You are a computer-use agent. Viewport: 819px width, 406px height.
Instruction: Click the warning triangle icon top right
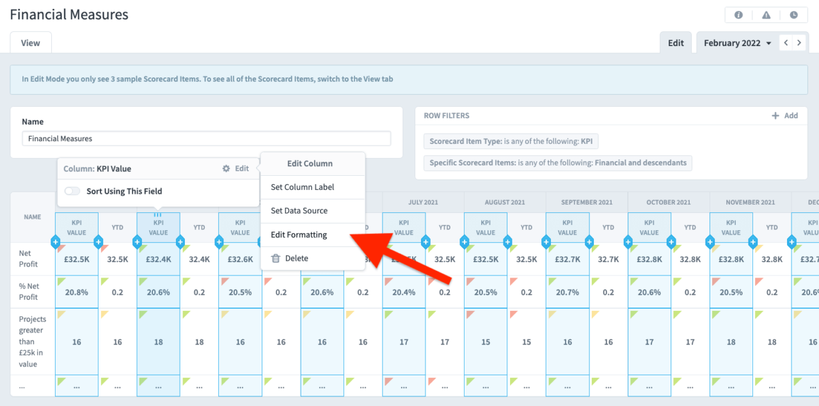[766, 14]
